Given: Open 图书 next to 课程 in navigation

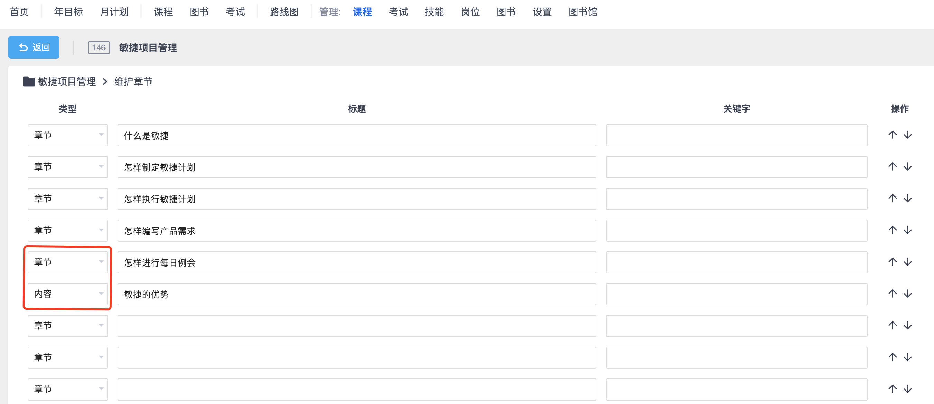Looking at the screenshot, I should (199, 12).
